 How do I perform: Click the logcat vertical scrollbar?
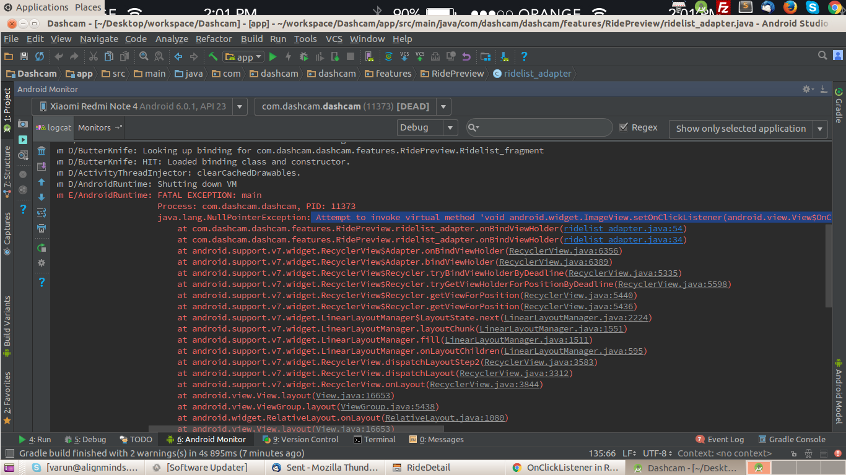pyautogui.click(x=829, y=266)
